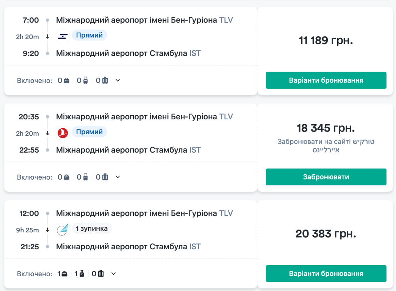Image resolution: width=396 pixels, height=291 pixels.
Task: Open booking options for 20 383 грн. flight
Action: (326, 274)
